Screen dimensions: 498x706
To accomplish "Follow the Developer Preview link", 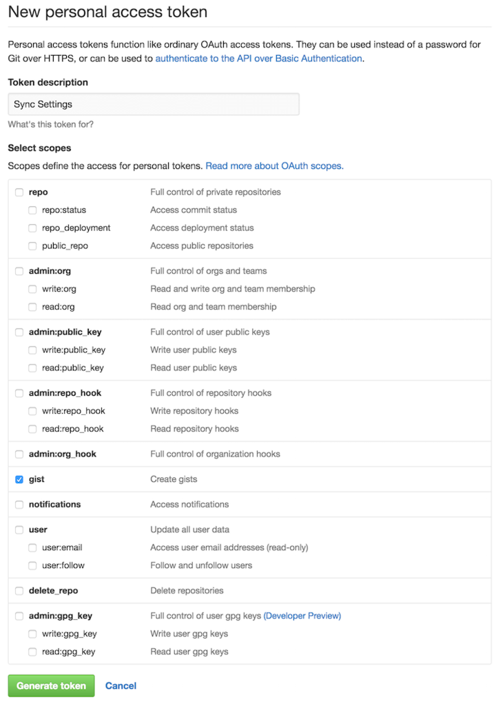I will (x=302, y=616).
